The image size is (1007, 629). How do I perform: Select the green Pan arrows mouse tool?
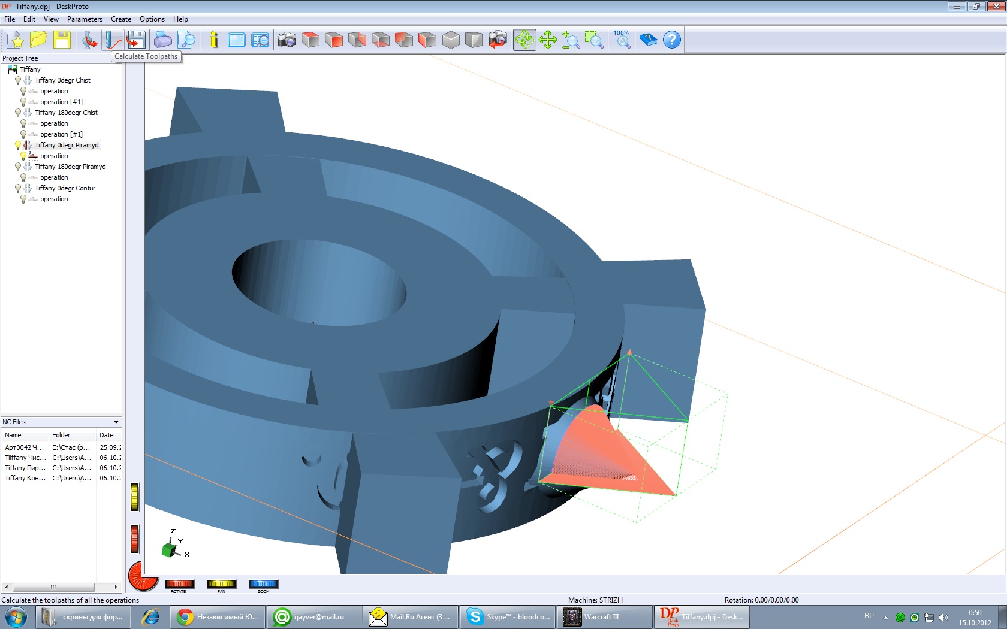(x=547, y=40)
